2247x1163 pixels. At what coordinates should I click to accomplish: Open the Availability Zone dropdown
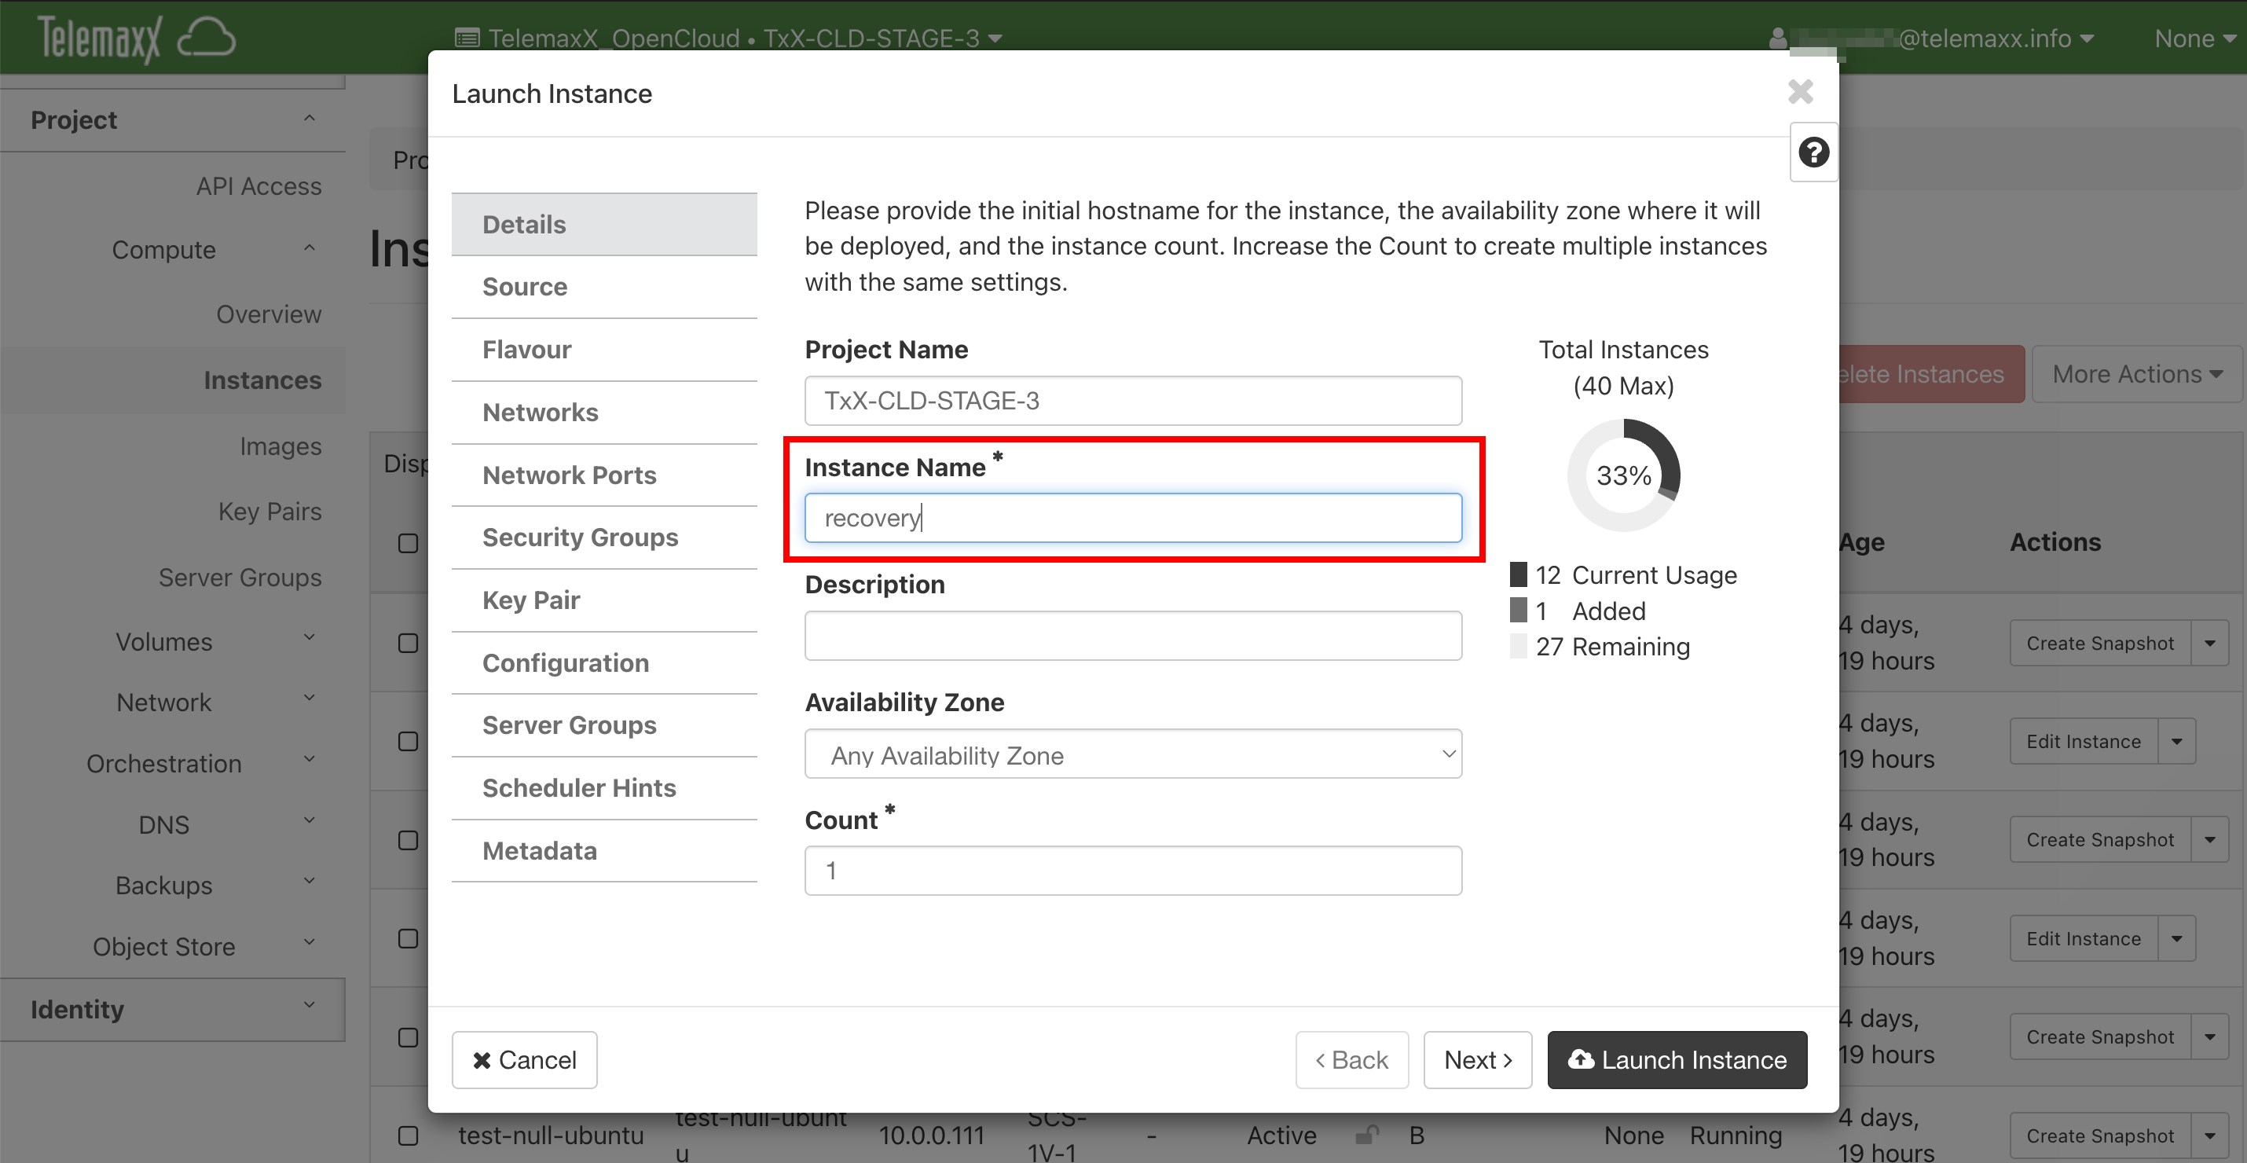point(1132,754)
